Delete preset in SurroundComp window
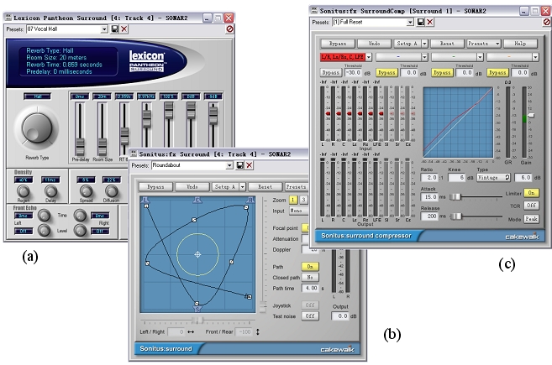The width and height of the screenshot is (552, 365). (x=430, y=22)
